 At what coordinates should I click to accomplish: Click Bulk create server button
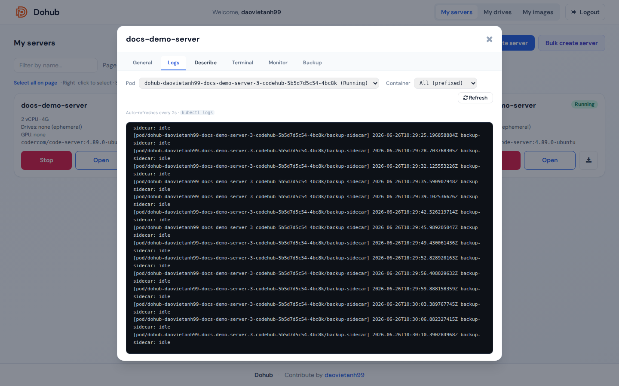571,43
